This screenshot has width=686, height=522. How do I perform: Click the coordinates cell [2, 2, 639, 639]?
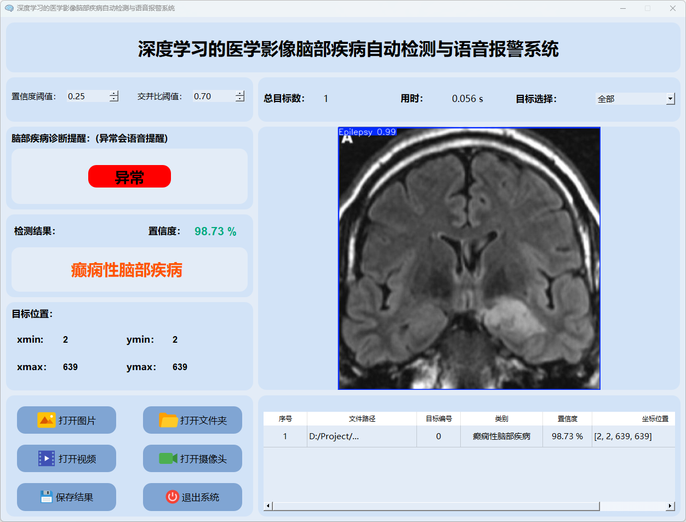coord(633,436)
